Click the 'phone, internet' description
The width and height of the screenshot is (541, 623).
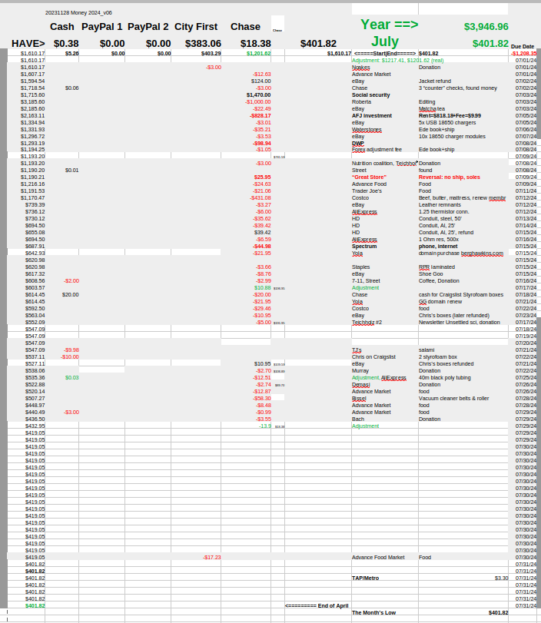438,247
